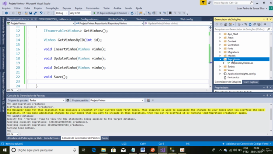Screen dimensions: 273x154
Task: Select ApplicationInsights.config in Solution Explorer
Action: point(241,74)
